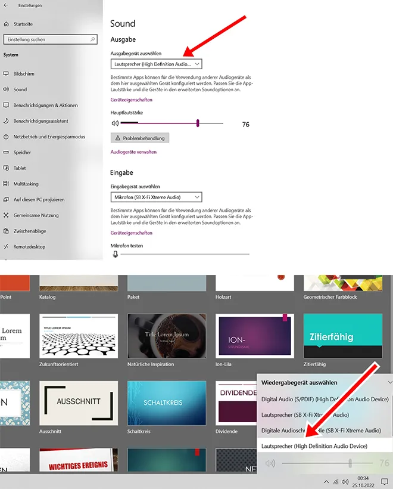Click the network icon in system tray
The image size is (393, 489).
pyautogui.click(x=335, y=481)
